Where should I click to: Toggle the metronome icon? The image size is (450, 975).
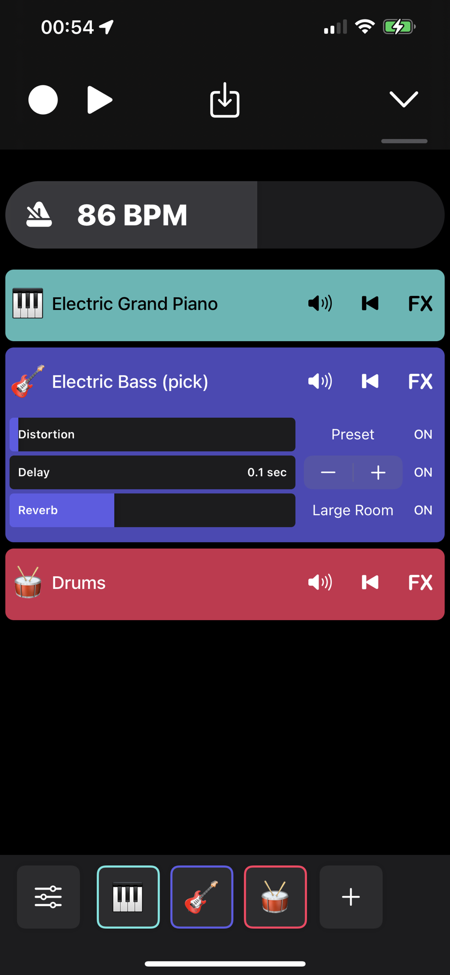coord(39,215)
